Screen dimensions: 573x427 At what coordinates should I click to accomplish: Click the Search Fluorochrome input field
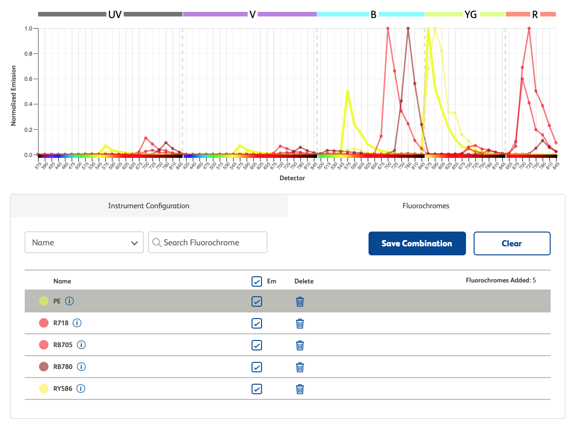tap(207, 242)
